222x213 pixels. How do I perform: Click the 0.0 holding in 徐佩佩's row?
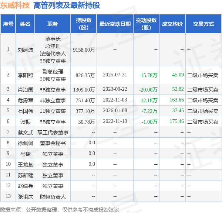pos(92,143)
